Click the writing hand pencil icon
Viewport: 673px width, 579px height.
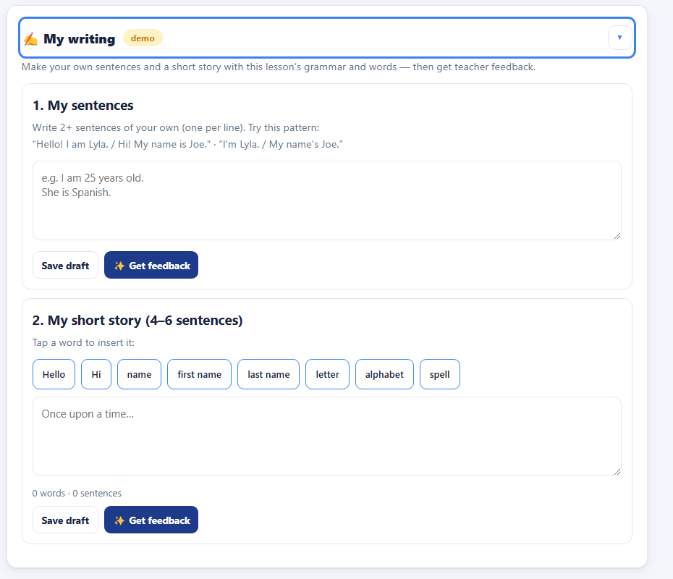click(x=30, y=39)
